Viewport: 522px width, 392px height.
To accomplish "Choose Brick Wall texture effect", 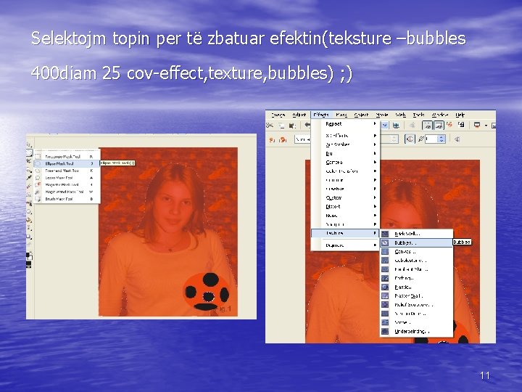I will (x=416, y=234).
